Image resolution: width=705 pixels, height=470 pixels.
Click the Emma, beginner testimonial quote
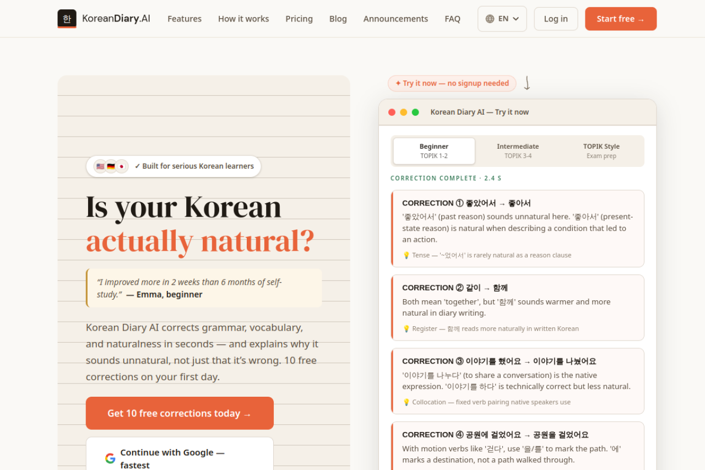click(x=204, y=288)
